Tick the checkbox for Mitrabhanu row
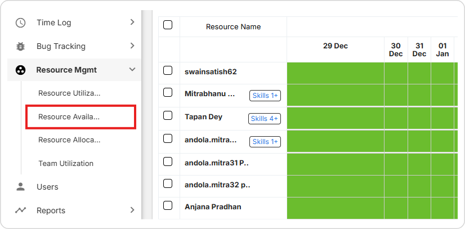This screenshot has height=229, width=465. (x=168, y=93)
